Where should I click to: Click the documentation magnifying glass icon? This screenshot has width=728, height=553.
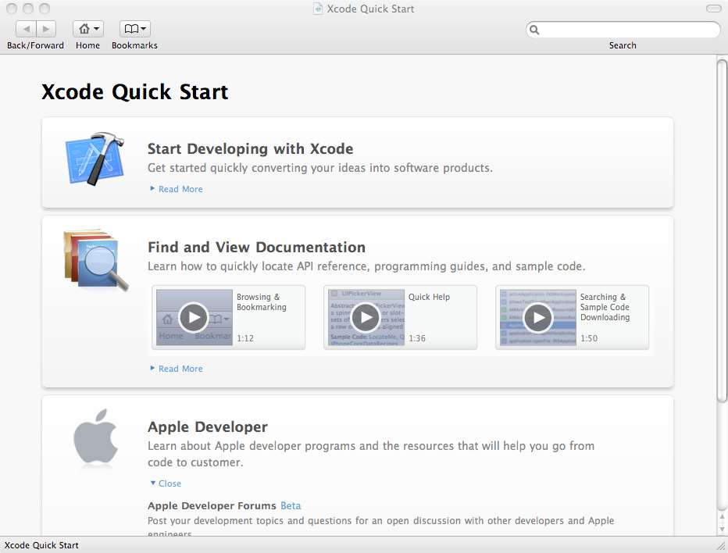[x=96, y=261]
